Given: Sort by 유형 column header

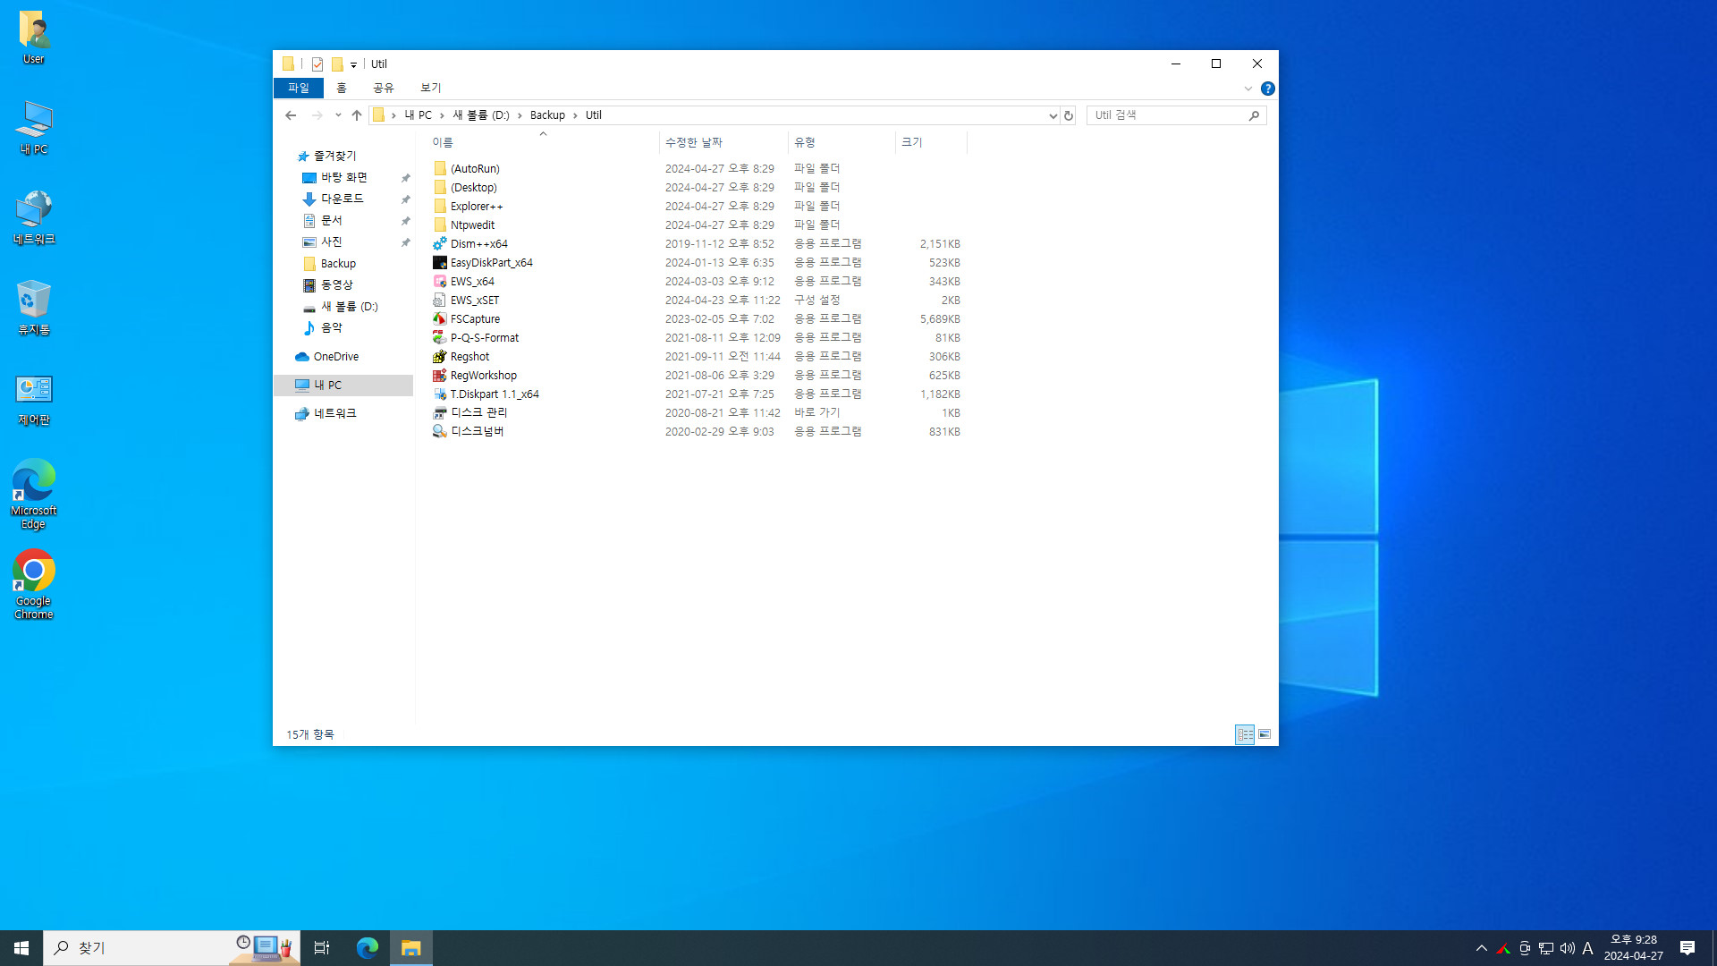Looking at the screenshot, I should (x=842, y=142).
